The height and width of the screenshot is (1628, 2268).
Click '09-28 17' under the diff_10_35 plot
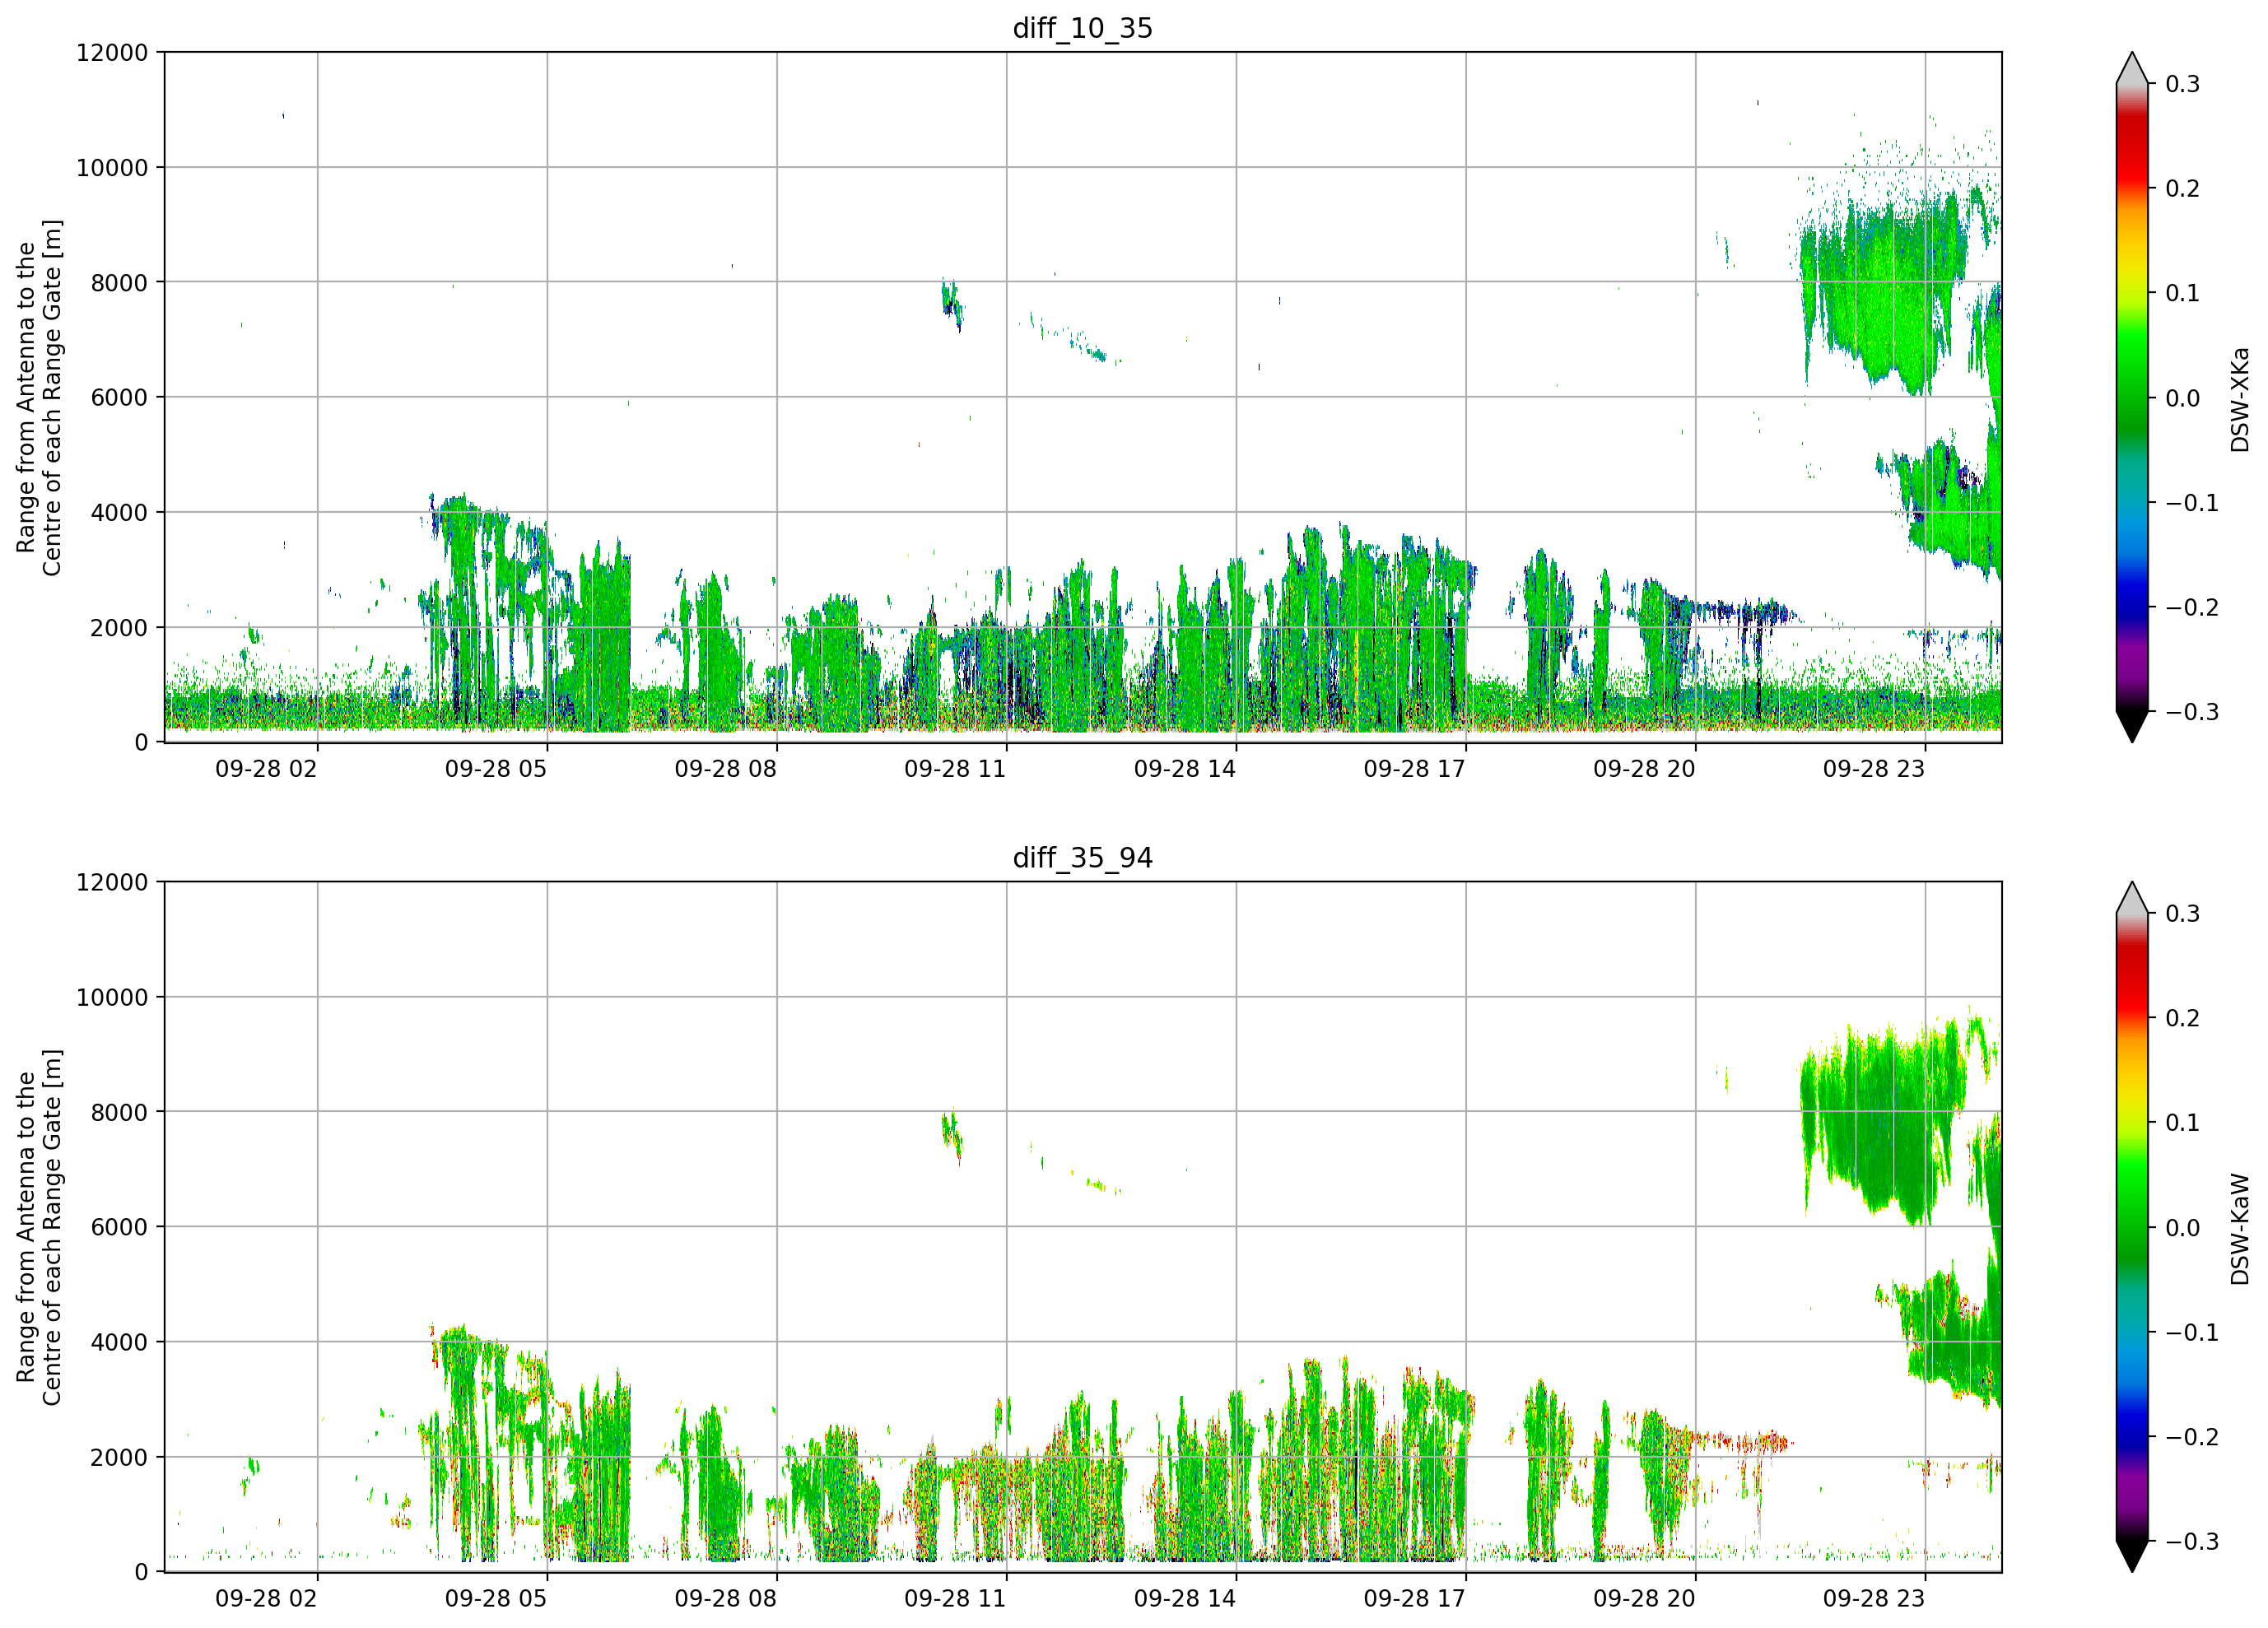click(x=1414, y=769)
